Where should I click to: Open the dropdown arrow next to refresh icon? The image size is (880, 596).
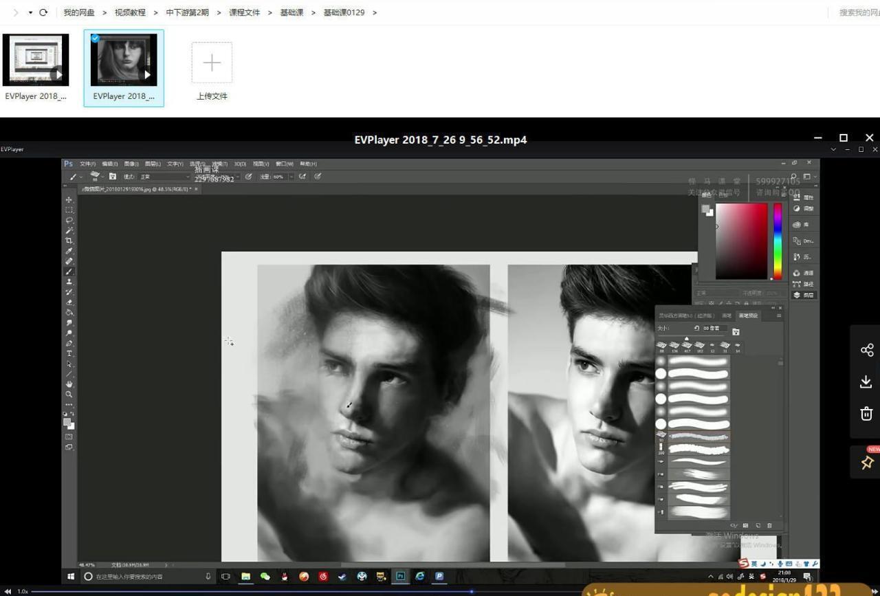[30, 12]
